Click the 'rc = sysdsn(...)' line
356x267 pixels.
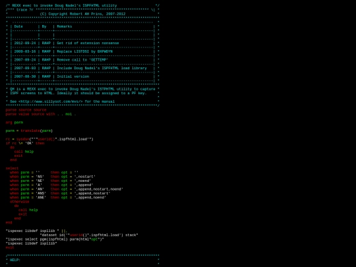[49, 139]
